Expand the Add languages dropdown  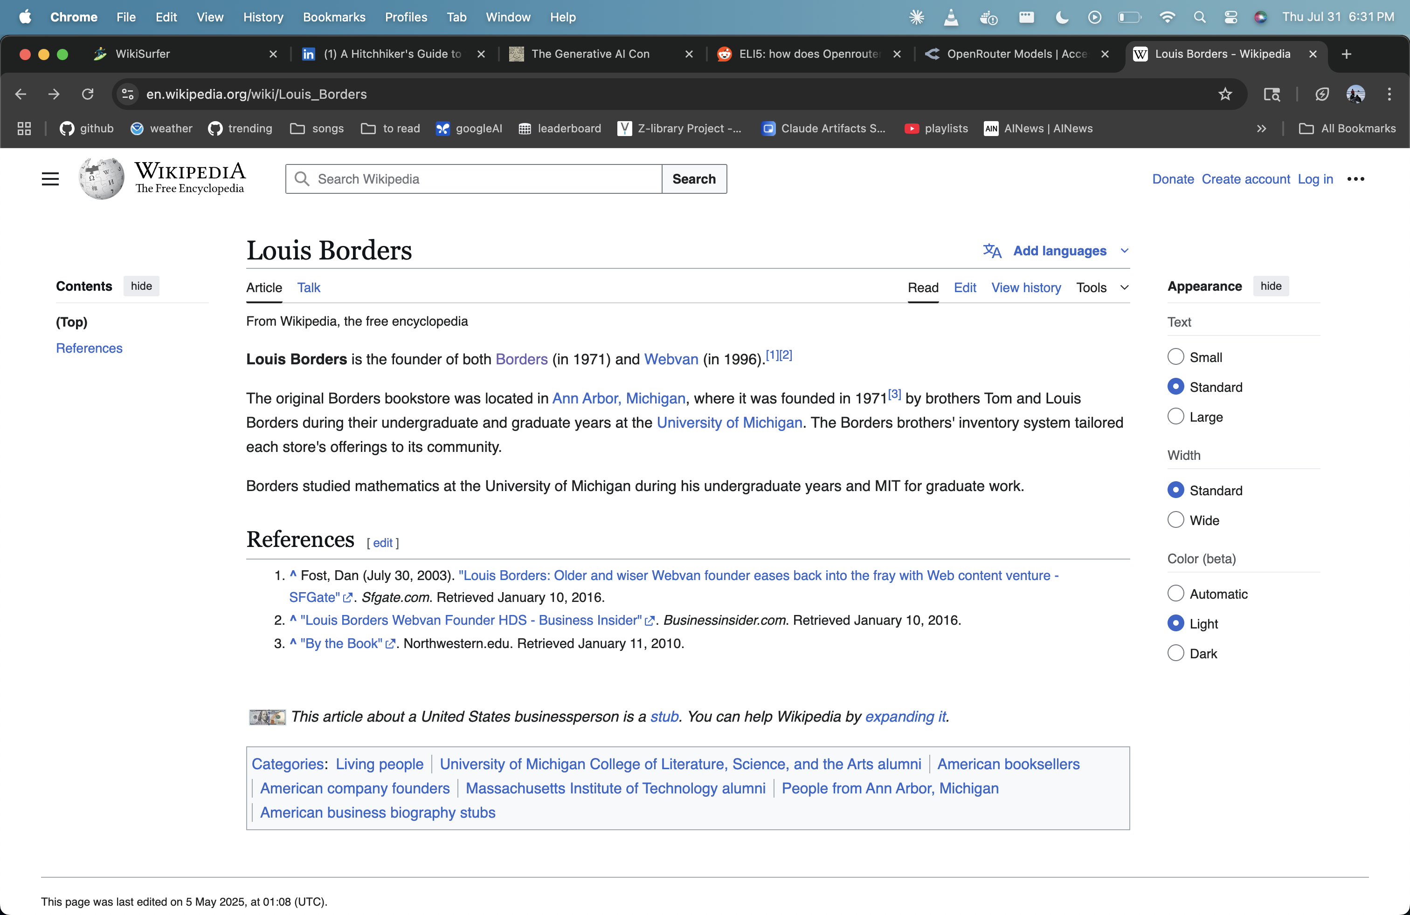pyautogui.click(x=1056, y=251)
